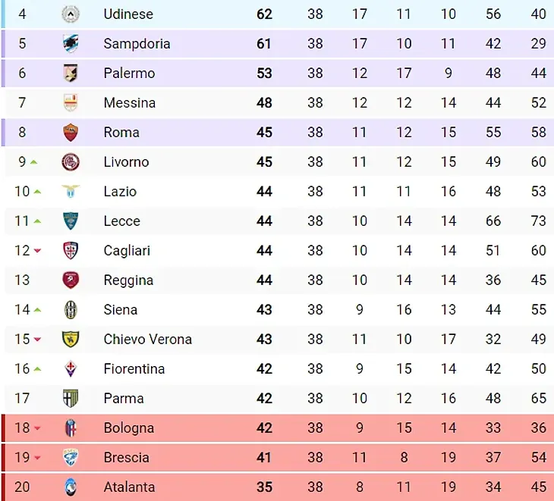Go to the Lecce team link
The height and width of the screenshot is (501, 554).
pos(121,221)
